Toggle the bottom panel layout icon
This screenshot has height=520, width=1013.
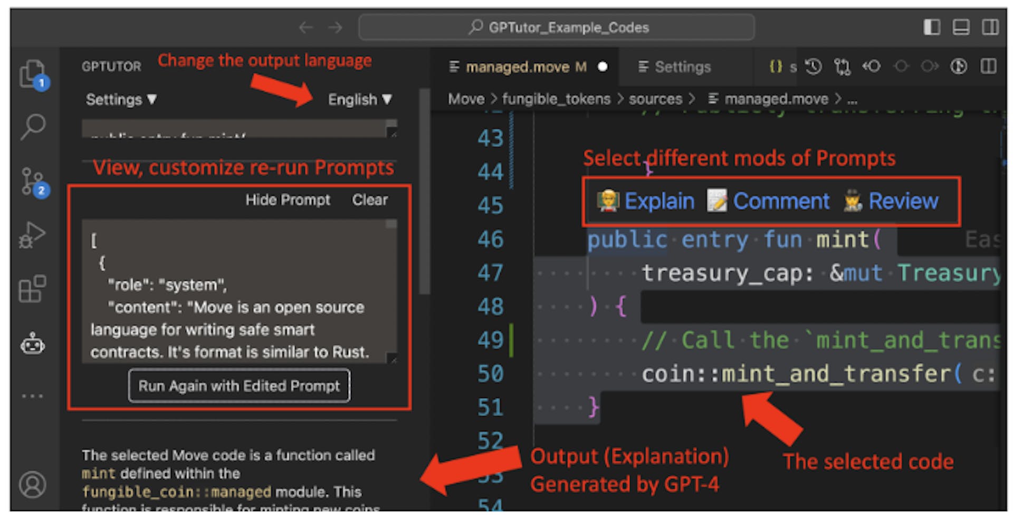(x=961, y=27)
